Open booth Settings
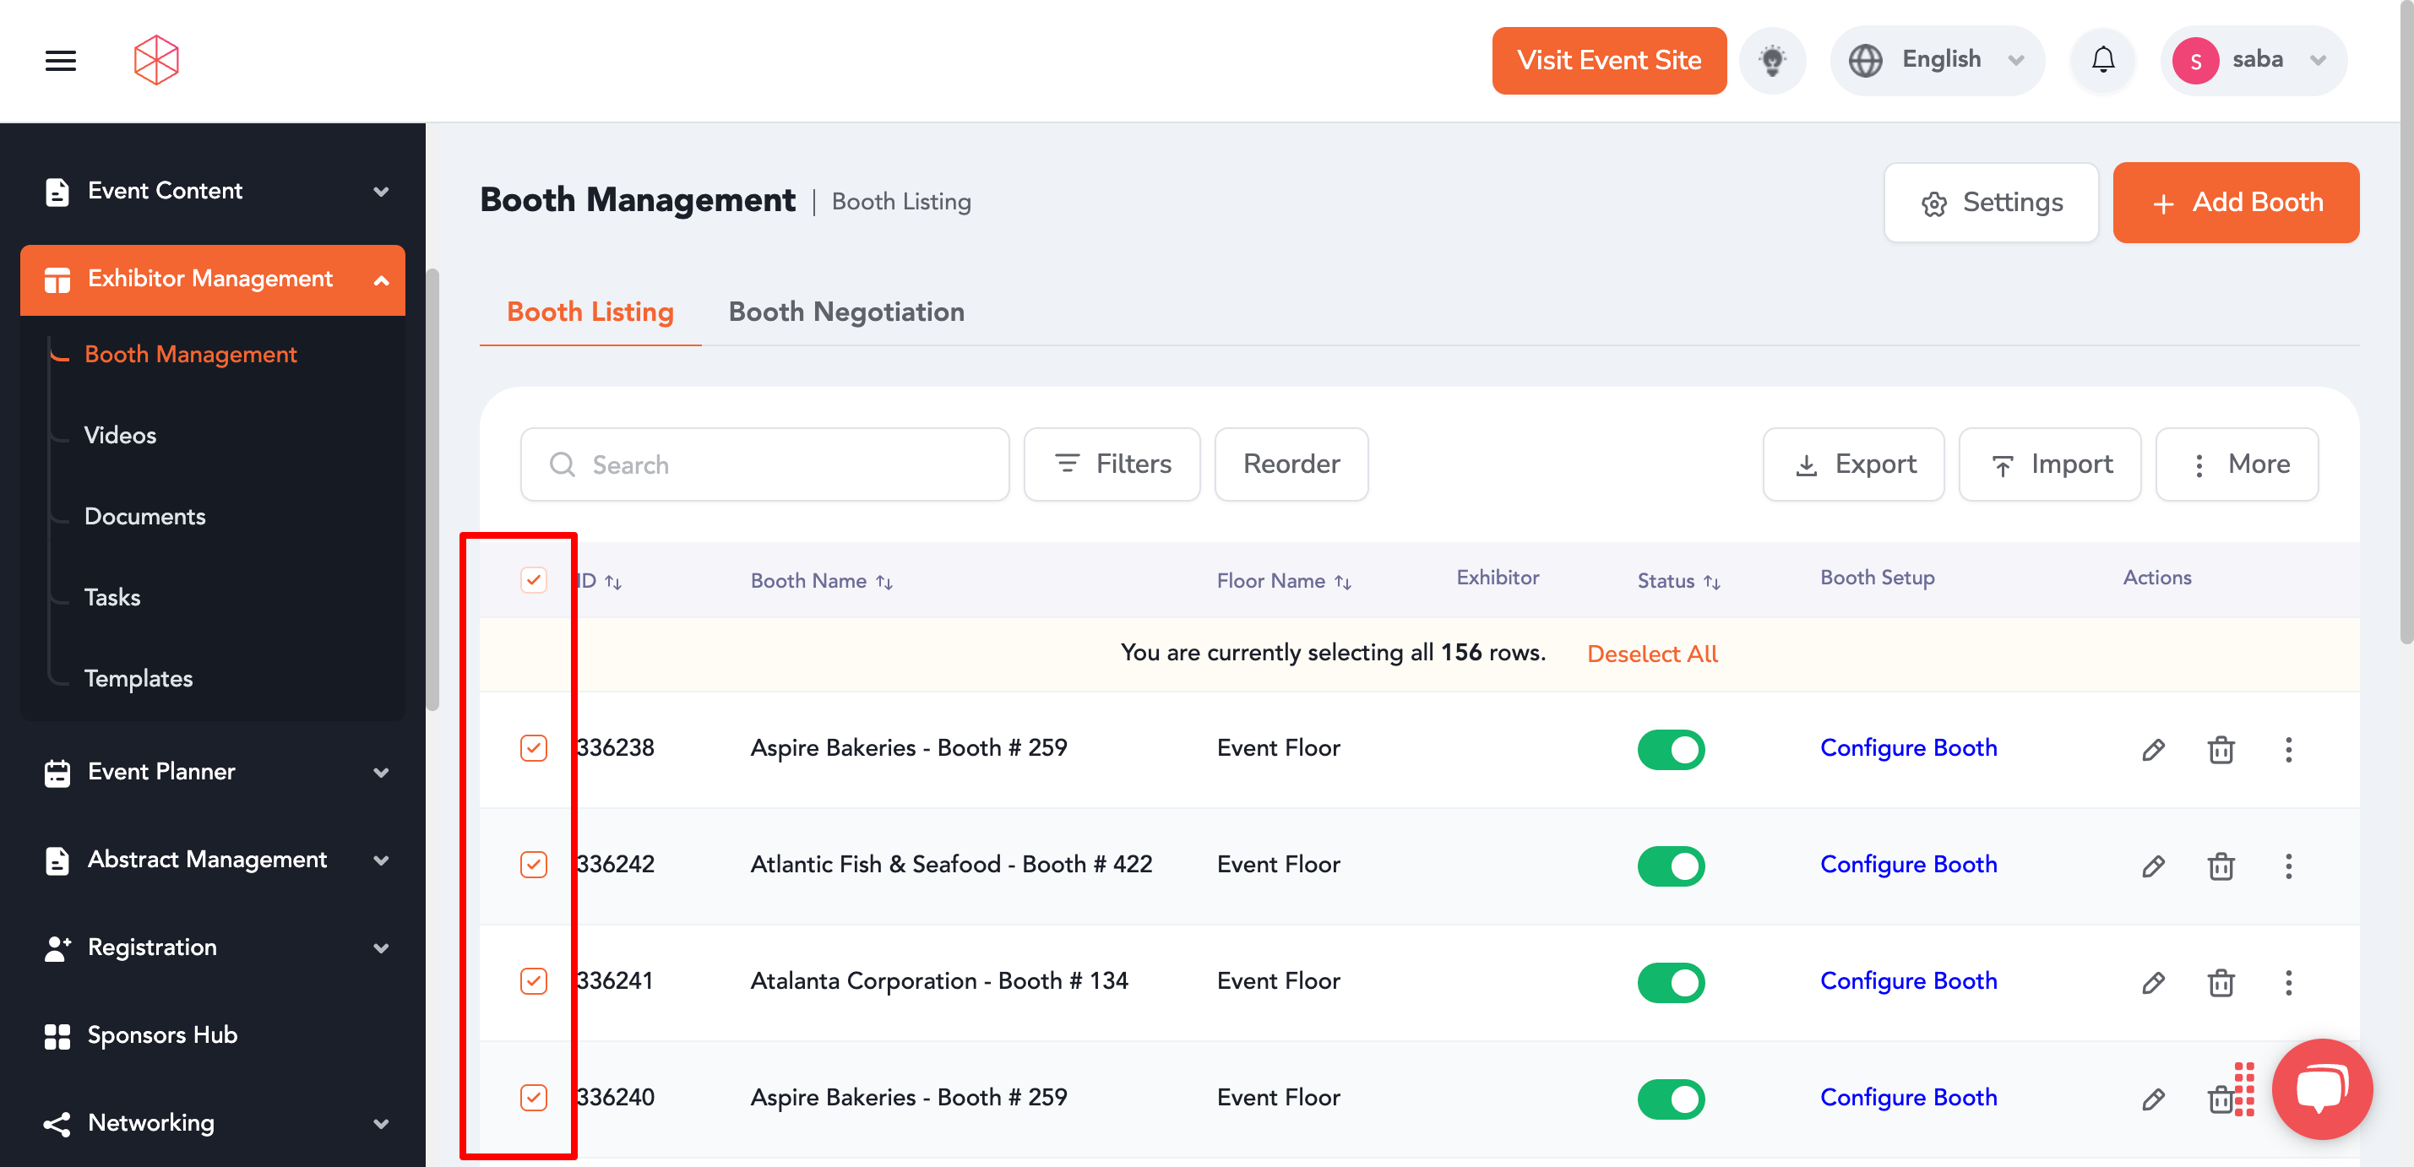Screen dimensions: 2414x1167 click(x=1991, y=203)
